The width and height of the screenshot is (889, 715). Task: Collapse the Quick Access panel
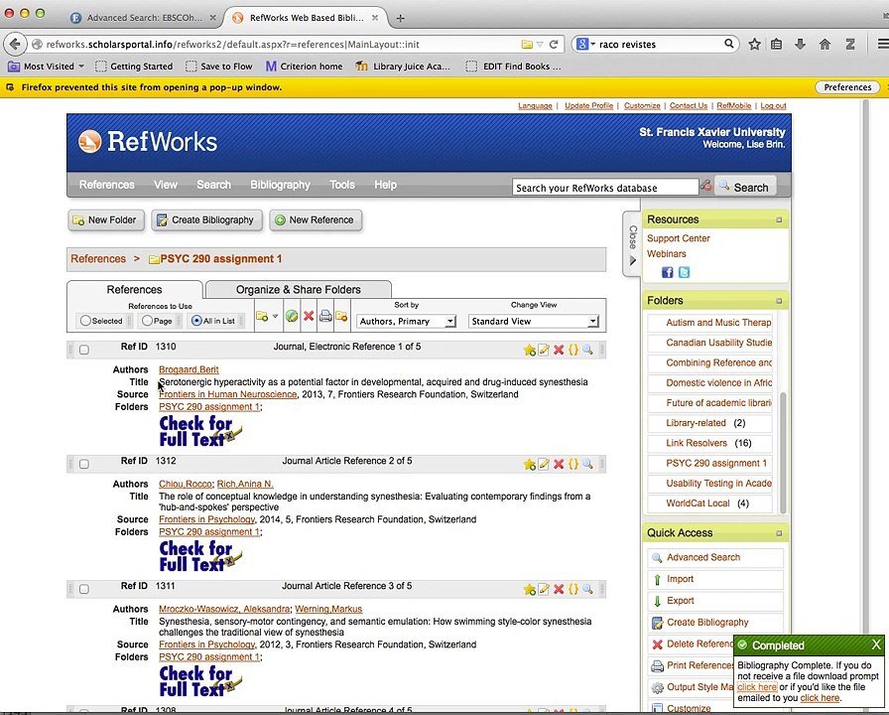(x=779, y=533)
